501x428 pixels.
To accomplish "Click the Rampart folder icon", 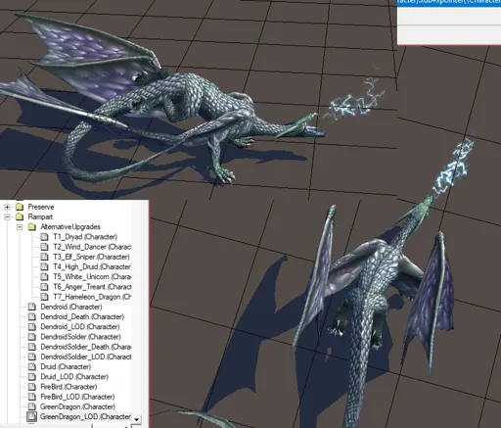I will tap(20, 216).
